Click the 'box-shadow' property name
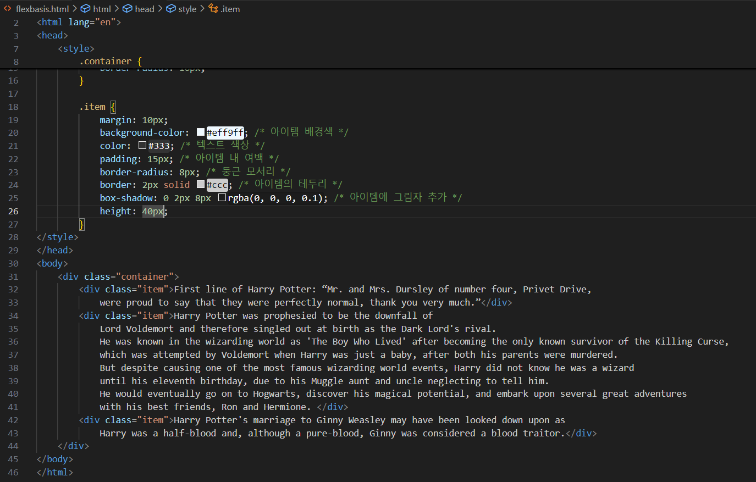This screenshot has width=756, height=482. (126, 198)
